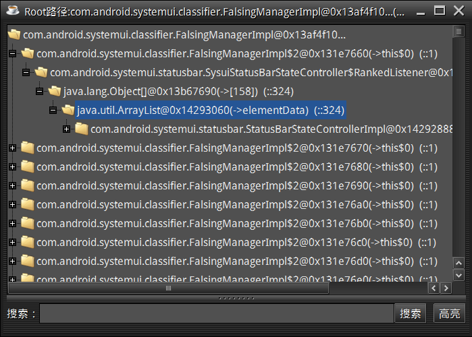472x337 pixels.
Task: Click folder icon of java.lang.Object[]@0x13b67690
Action: (55, 91)
